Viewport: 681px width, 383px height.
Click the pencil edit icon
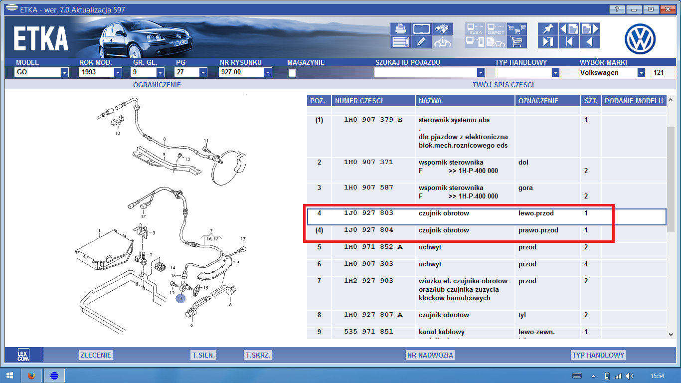click(x=421, y=42)
